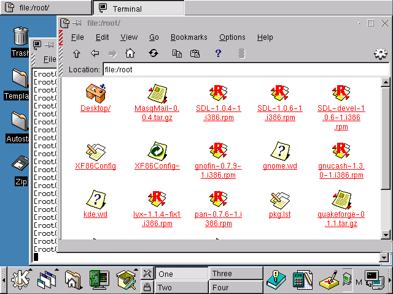Viewport: 393px width, 294px height.
Task: Open the Options menu
Action: pos(232,37)
